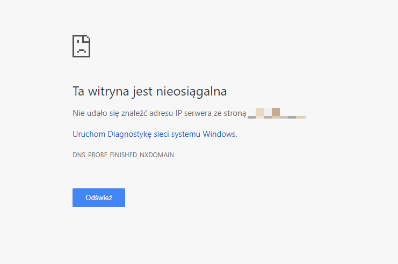Click the heading Ta witryna jest nieosiągalna
The image size is (398, 264).
149,91
